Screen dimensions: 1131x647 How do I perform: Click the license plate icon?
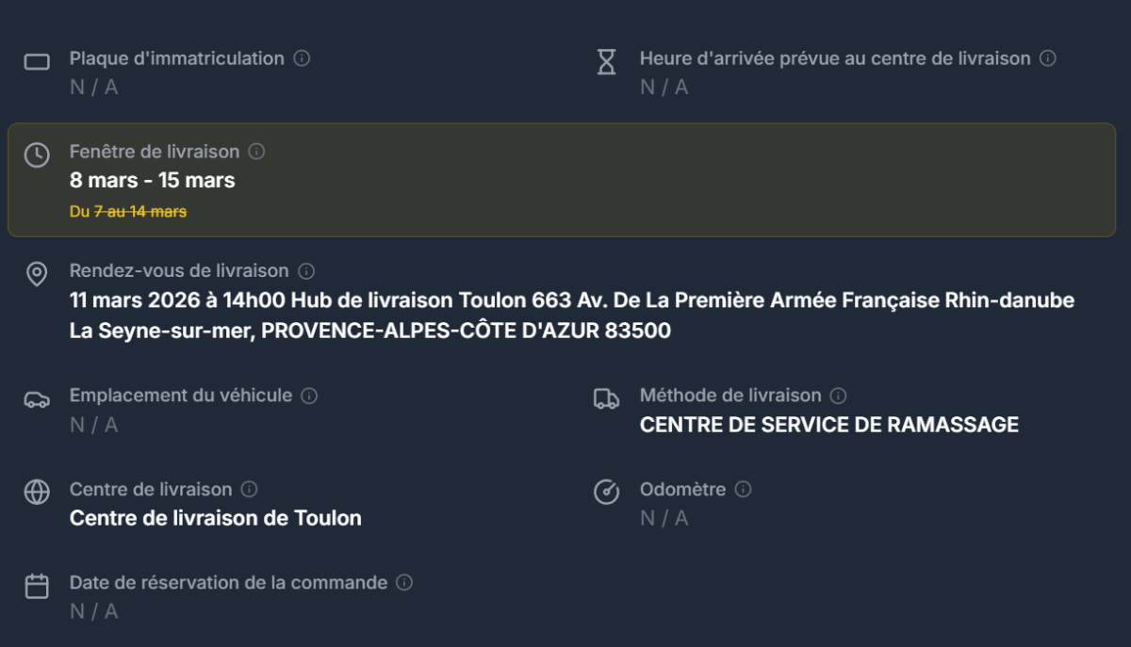click(37, 62)
